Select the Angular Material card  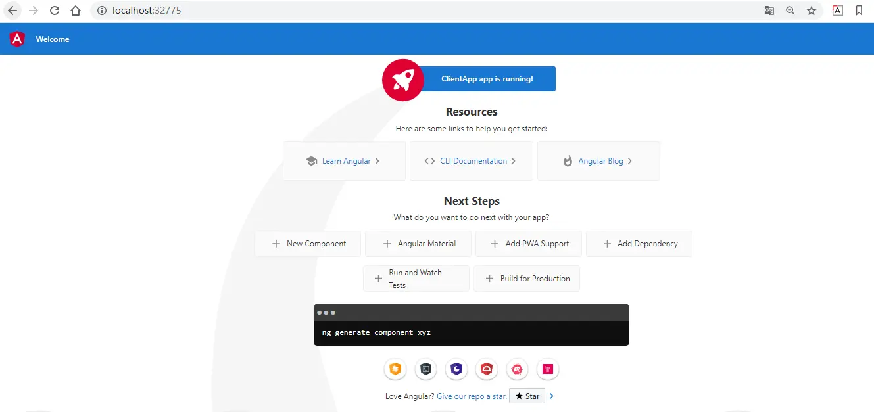click(x=418, y=244)
